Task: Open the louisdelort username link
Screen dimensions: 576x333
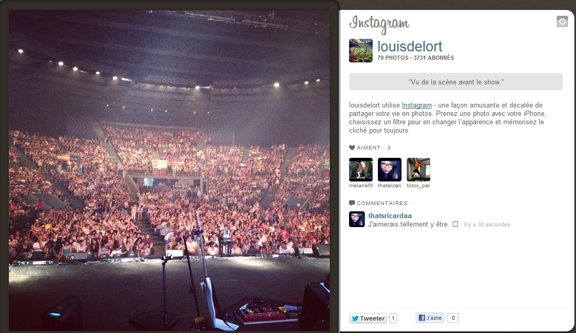Action: 409,47
